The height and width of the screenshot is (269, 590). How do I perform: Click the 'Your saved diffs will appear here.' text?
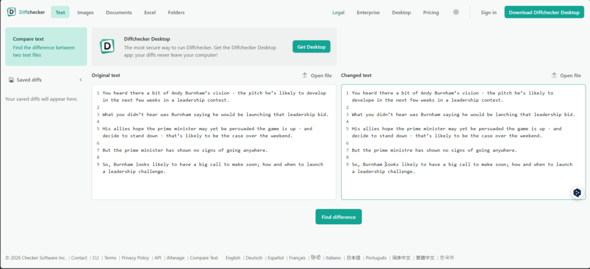coord(41,99)
